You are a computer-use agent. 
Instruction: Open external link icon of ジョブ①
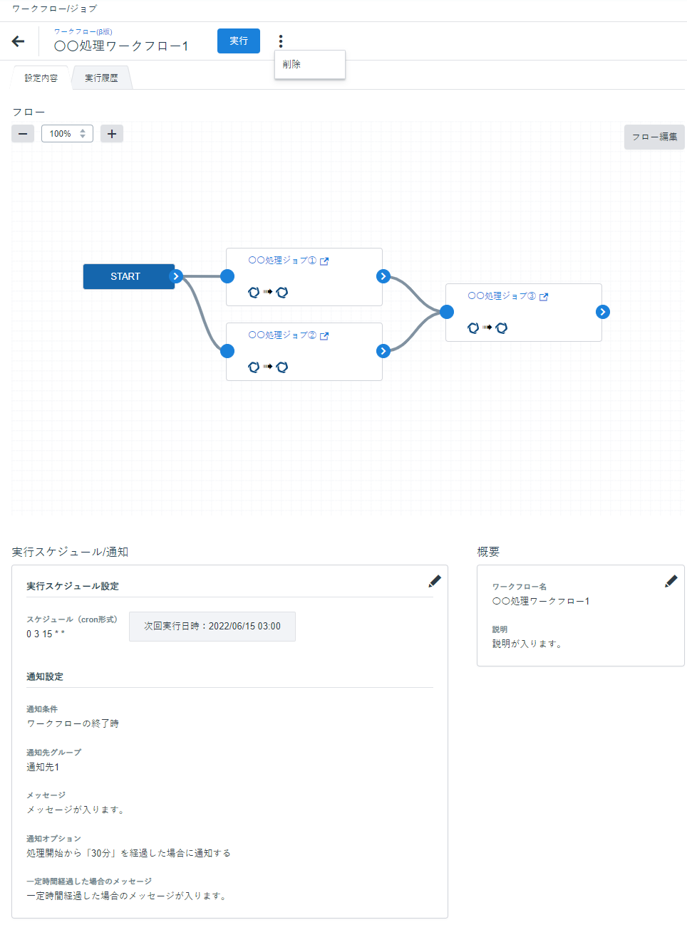pos(324,261)
